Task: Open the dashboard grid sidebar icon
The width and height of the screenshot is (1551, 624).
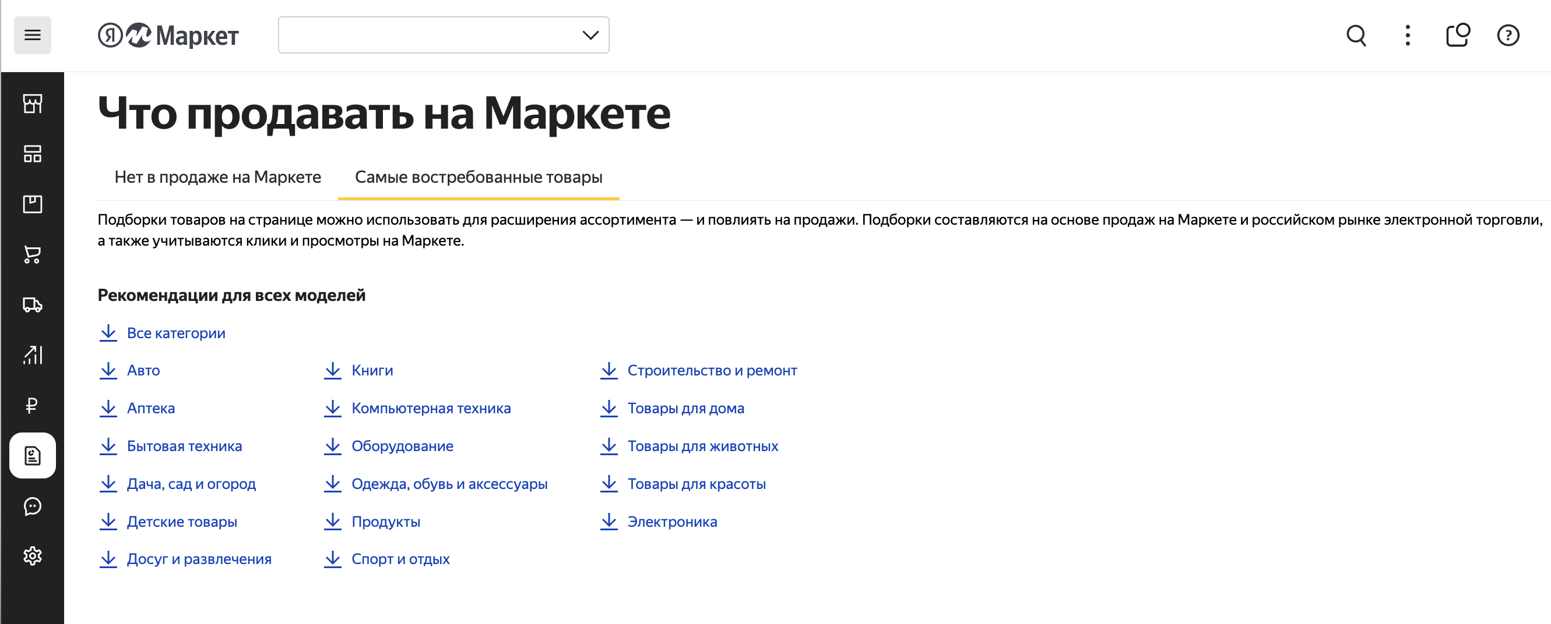Action: 33,154
